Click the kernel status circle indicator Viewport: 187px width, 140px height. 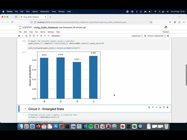pyautogui.click(x=165, y=36)
